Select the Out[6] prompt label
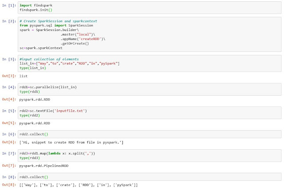This screenshot has width=284, height=190. tap(9, 142)
